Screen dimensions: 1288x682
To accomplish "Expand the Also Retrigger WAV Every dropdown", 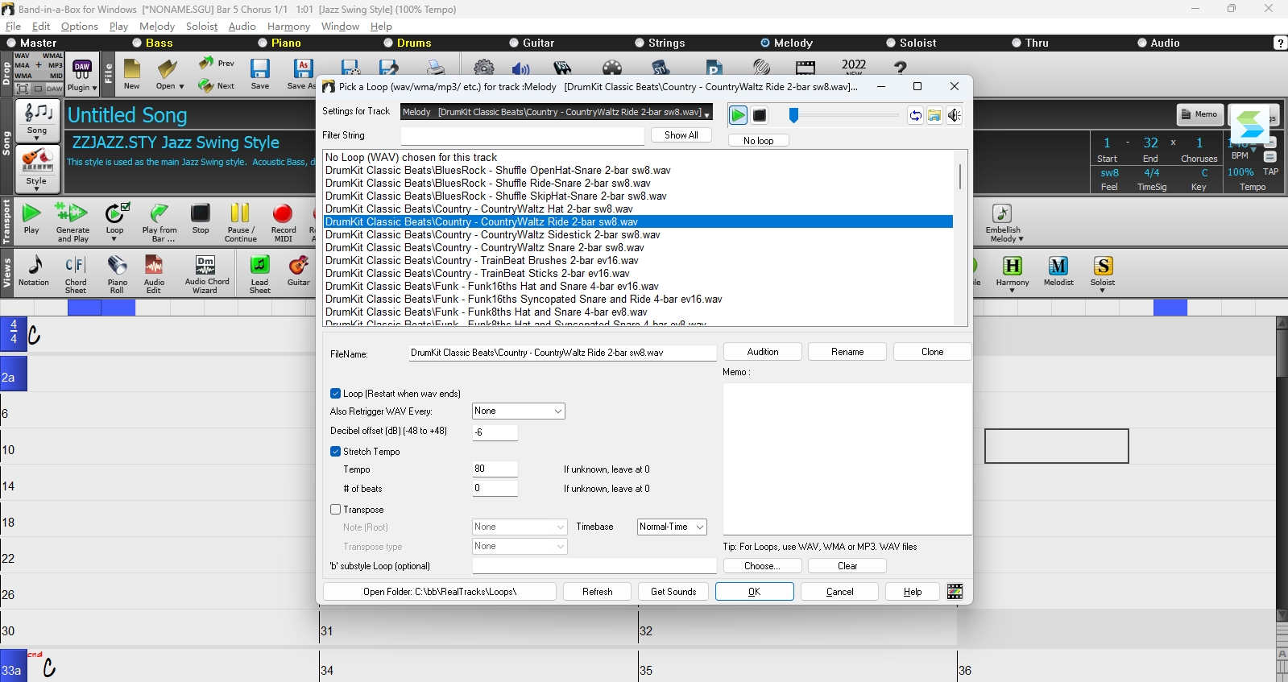I will click(518, 411).
